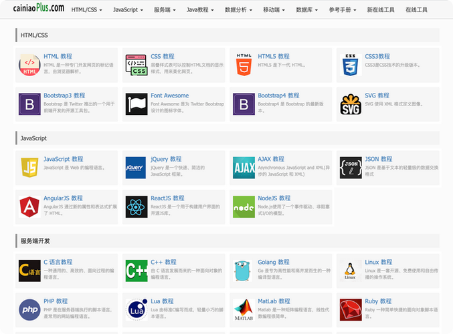Open the NodeJS 教程 link
Viewport: 453px width, 334px height.
[x=274, y=198]
